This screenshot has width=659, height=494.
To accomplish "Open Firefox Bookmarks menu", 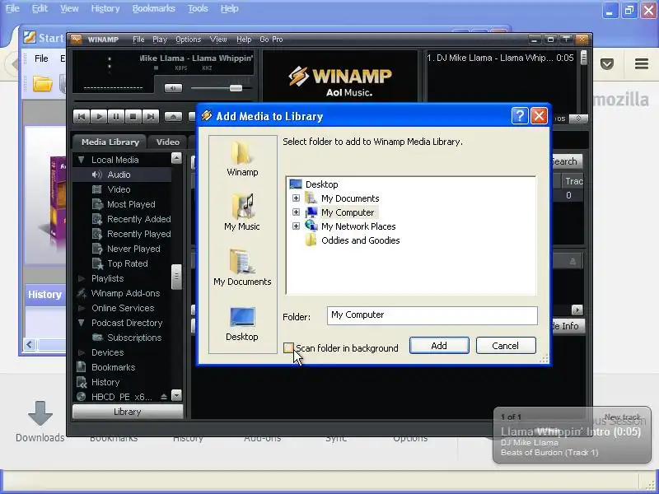I will pyautogui.click(x=153, y=8).
